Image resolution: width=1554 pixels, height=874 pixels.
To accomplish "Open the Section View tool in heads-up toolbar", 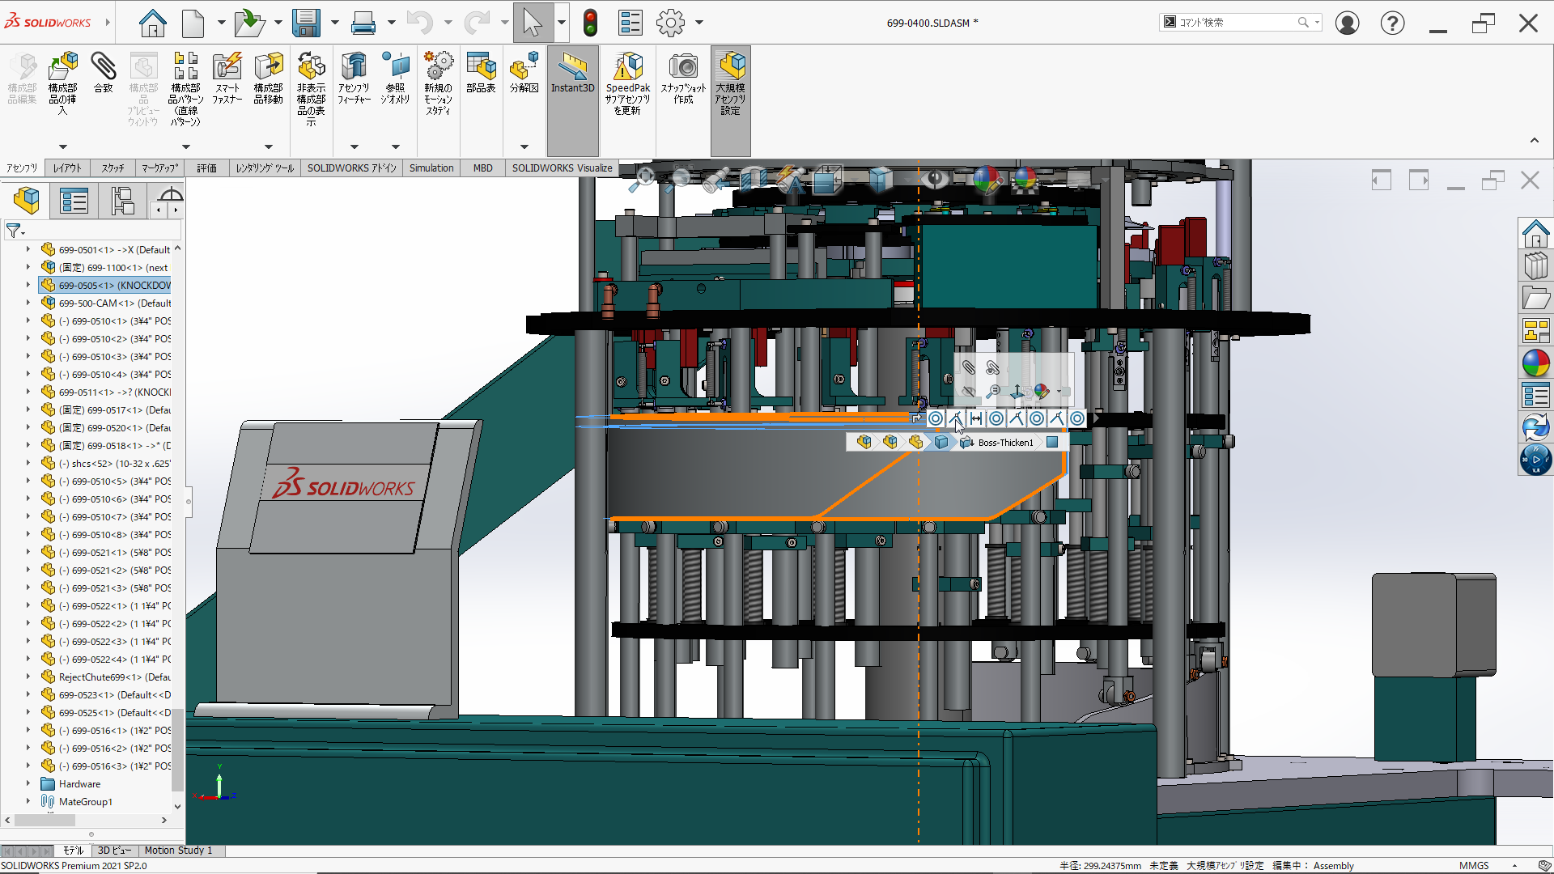I will pyautogui.click(x=754, y=180).
